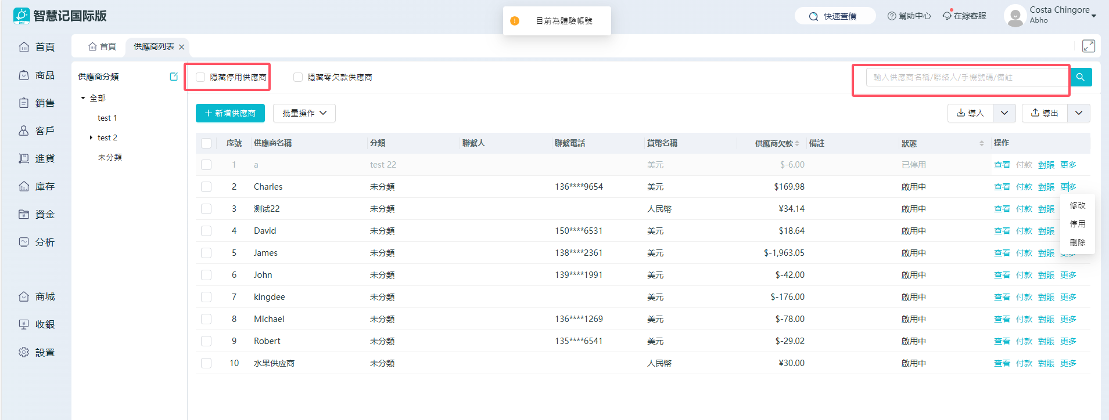Click edit icon beside 供應商分類
The width and height of the screenshot is (1109, 420).
coord(174,77)
